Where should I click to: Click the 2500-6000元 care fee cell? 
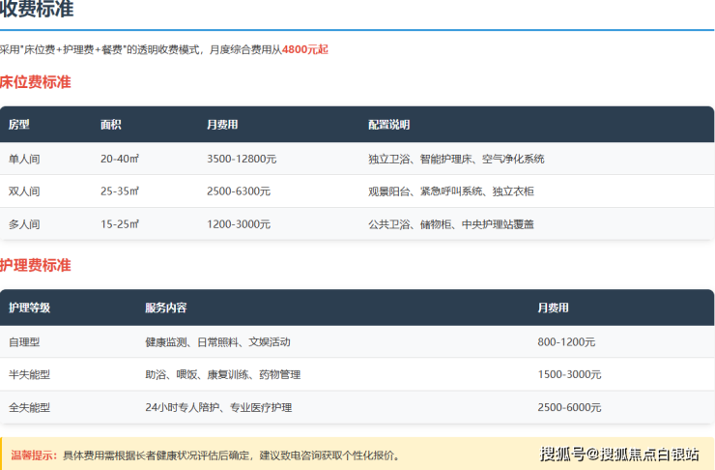(569, 407)
